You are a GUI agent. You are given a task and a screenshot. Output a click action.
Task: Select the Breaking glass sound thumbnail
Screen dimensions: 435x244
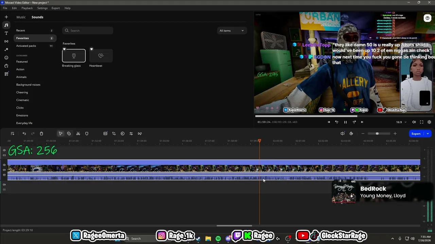[74, 56]
